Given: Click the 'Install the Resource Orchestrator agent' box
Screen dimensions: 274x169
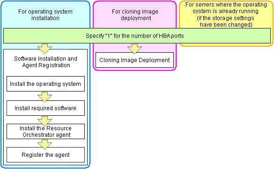Looking at the screenshot, I should [x=45, y=131].
